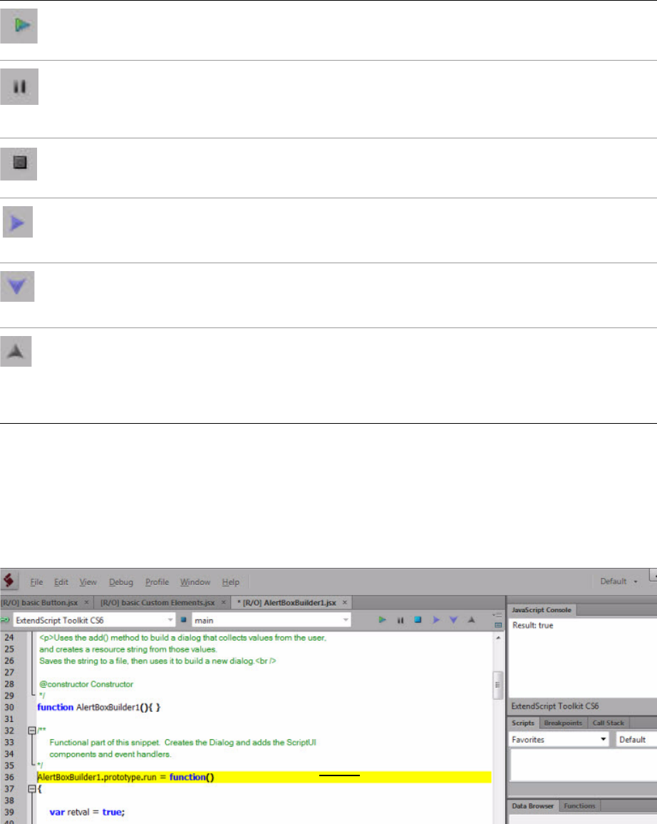Click the green Run script icon in toolbar

pyautogui.click(x=383, y=621)
